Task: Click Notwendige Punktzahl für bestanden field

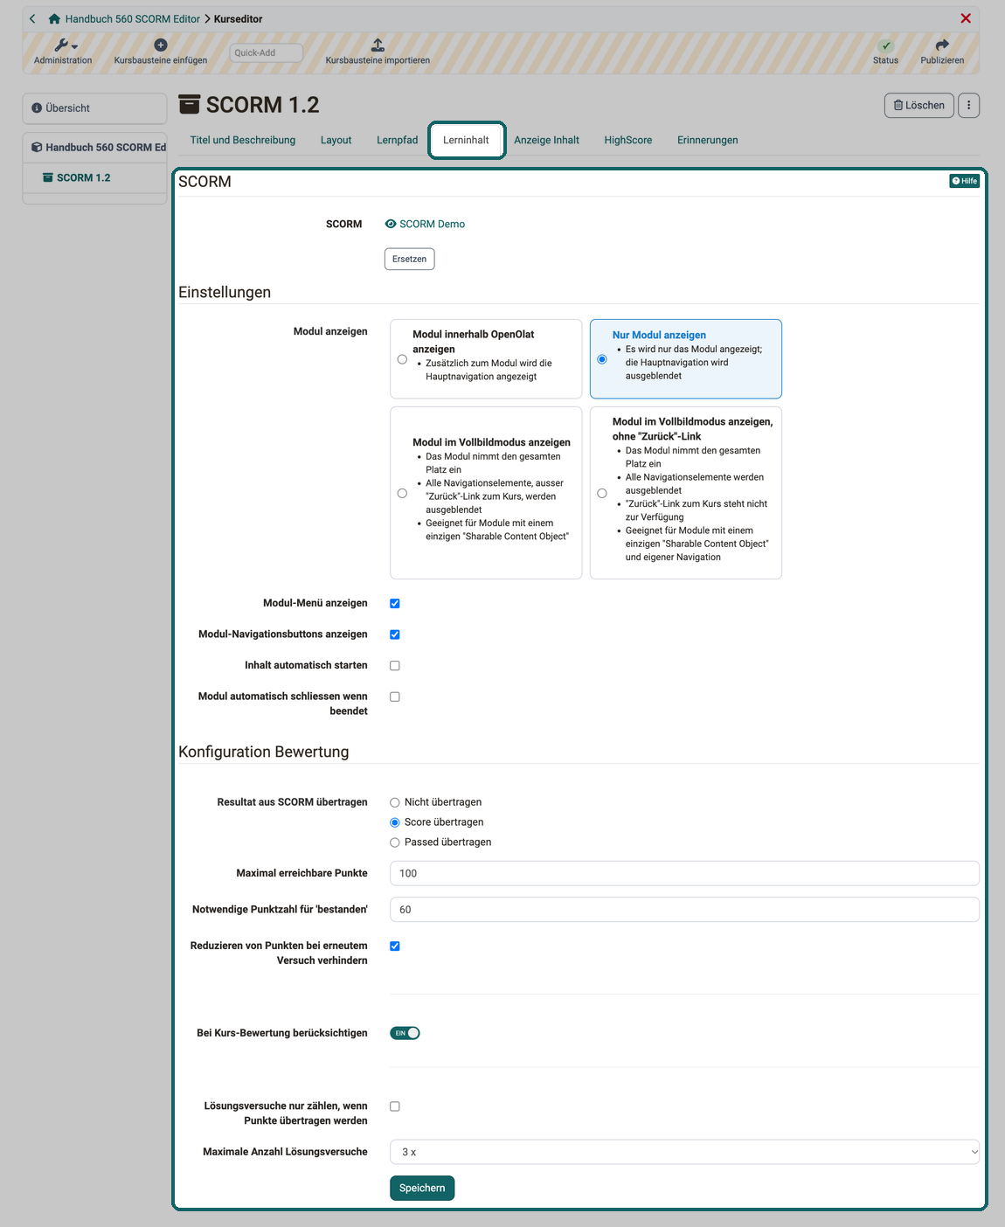Action: (684, 910)
